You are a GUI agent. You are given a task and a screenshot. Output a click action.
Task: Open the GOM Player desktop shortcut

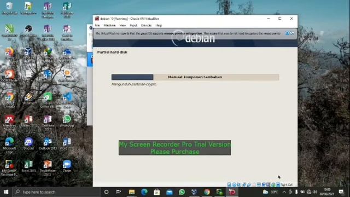click(9, 76)
